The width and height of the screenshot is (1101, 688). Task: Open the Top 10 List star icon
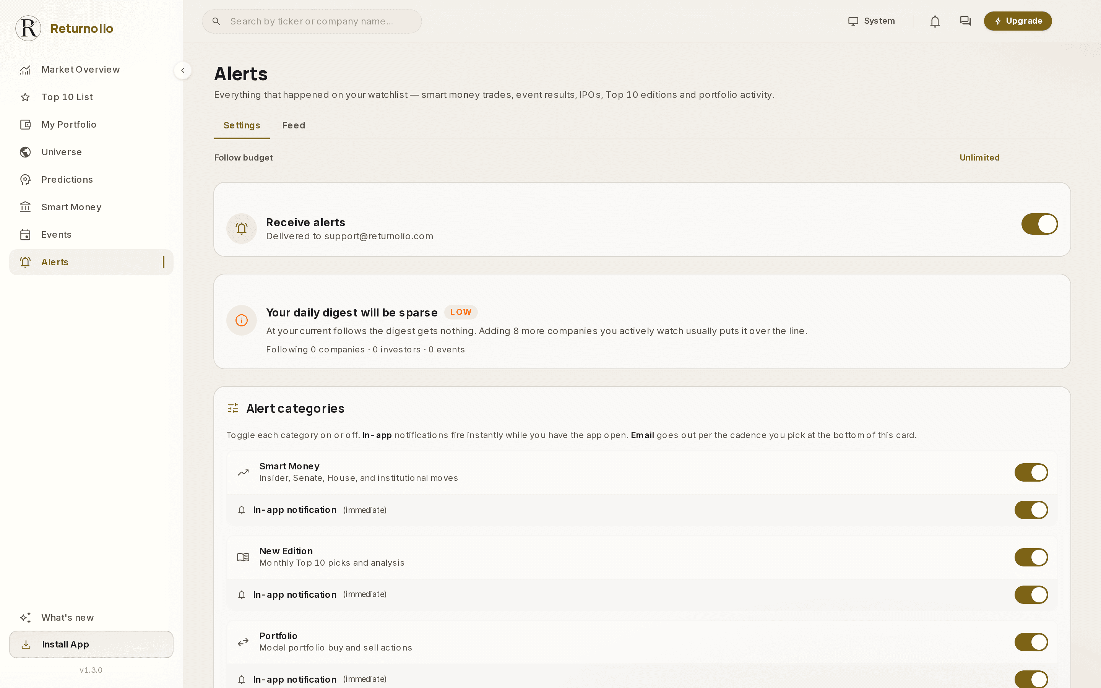[x=26, y=97]
